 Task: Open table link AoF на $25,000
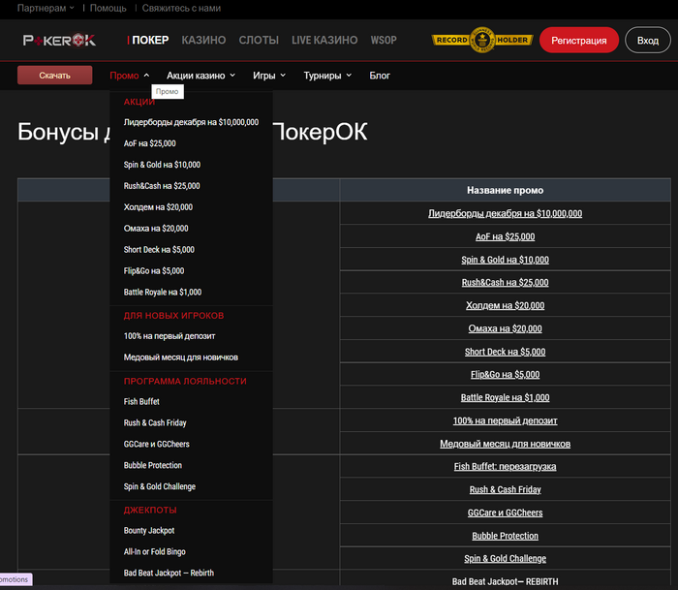click(x=505, y=236)
